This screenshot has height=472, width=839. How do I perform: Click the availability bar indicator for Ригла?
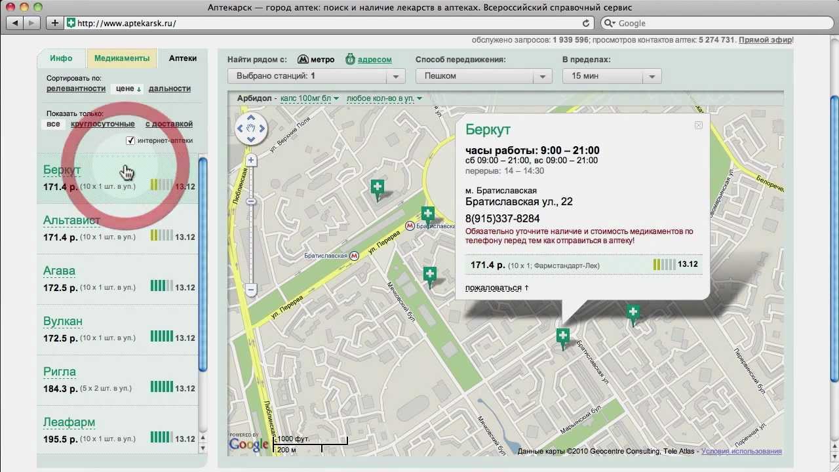(161, 387)
